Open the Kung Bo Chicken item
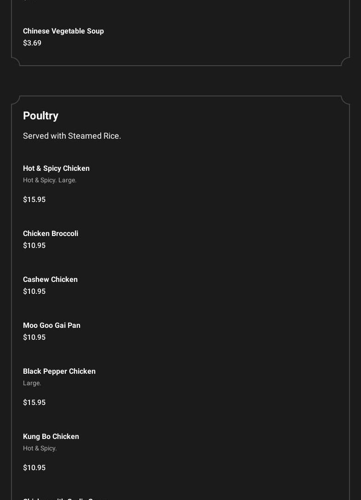The width and height of the screenshot is (361, 500). pos(51,436)
